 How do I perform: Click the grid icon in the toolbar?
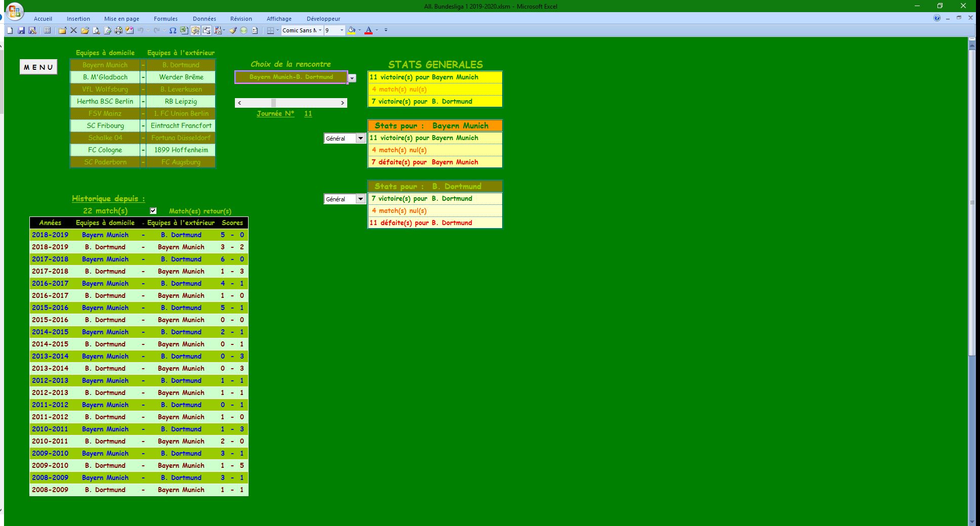pyautogui.click(x=47, y=30)
